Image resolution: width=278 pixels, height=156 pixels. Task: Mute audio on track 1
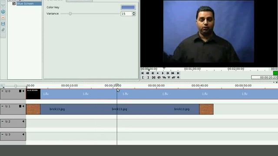[x=23, y=106]
